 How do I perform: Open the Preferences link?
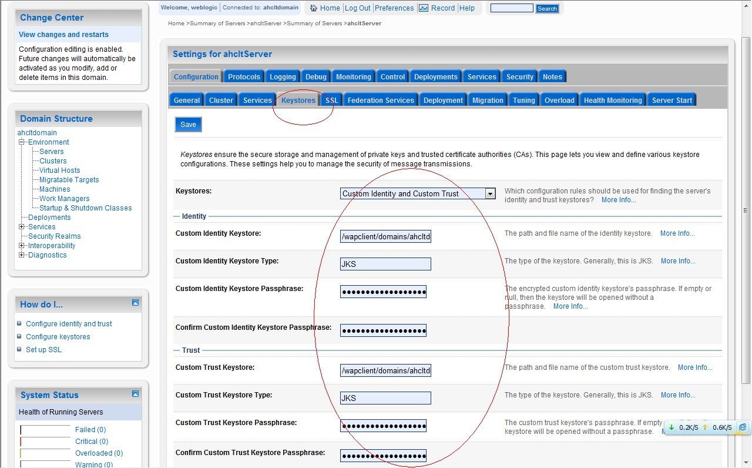[x=394, y=8]
